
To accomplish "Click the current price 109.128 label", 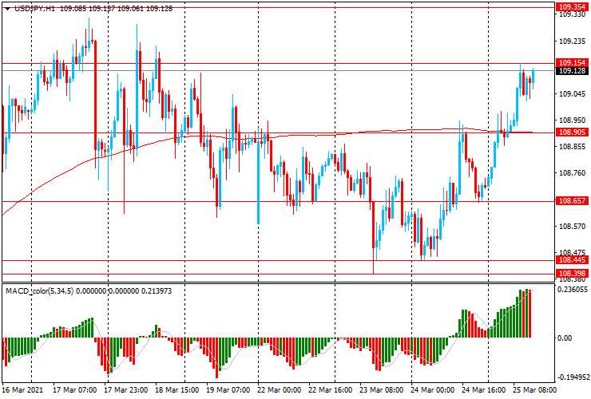I will [572, 71].
